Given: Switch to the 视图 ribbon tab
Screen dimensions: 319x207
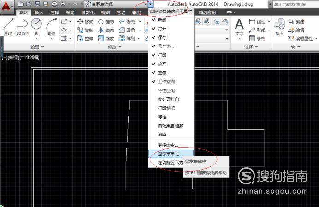Looking at the screenshot, I should coord(106,12).
